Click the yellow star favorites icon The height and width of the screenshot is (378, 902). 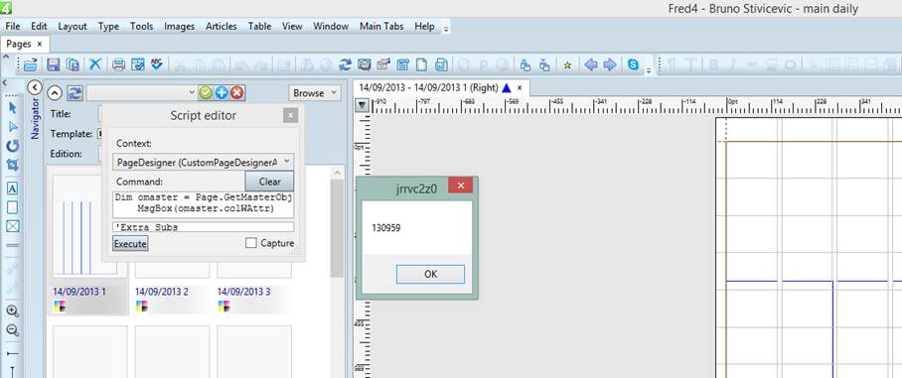click(x=567, y=65)
